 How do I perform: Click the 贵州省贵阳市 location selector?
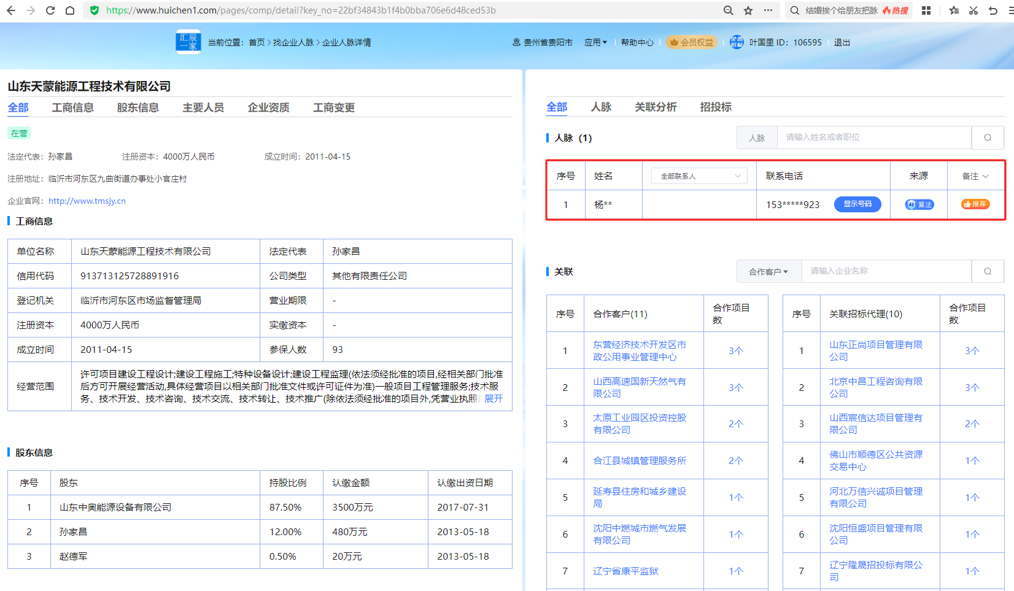tap(543, 42)
